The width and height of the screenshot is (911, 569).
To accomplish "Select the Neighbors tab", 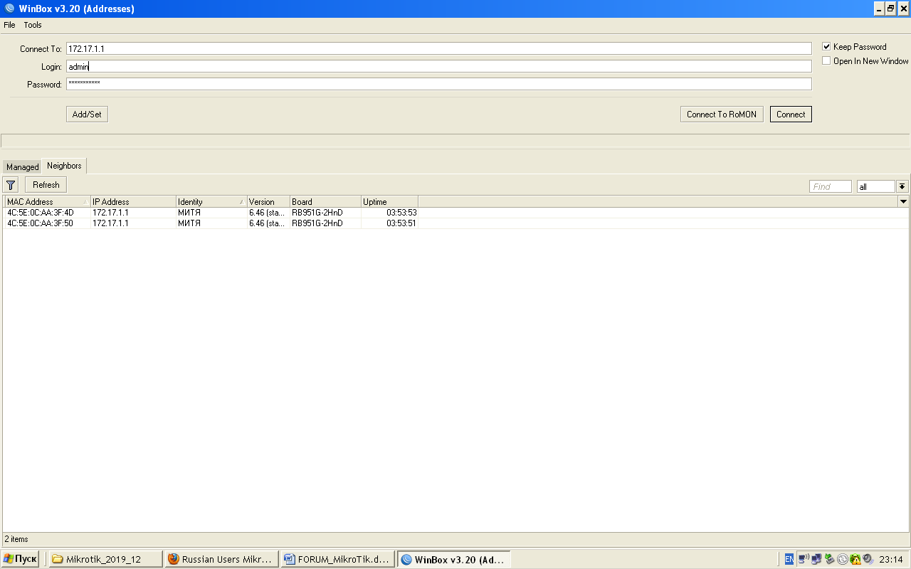I will pyautogui.click(x=64, y=166).
